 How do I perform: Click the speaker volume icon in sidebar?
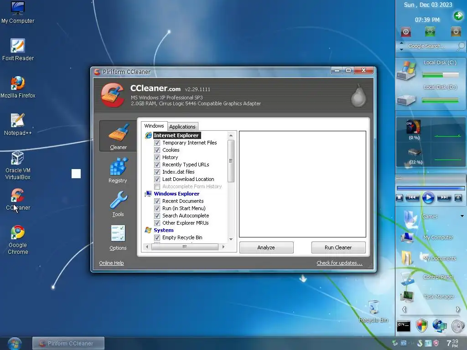458,326
